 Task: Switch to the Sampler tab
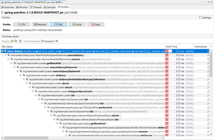[x=50, y=7]
